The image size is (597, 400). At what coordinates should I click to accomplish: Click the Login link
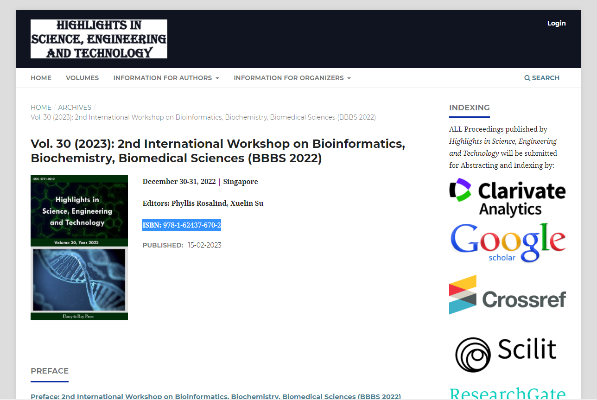(556, 23)
